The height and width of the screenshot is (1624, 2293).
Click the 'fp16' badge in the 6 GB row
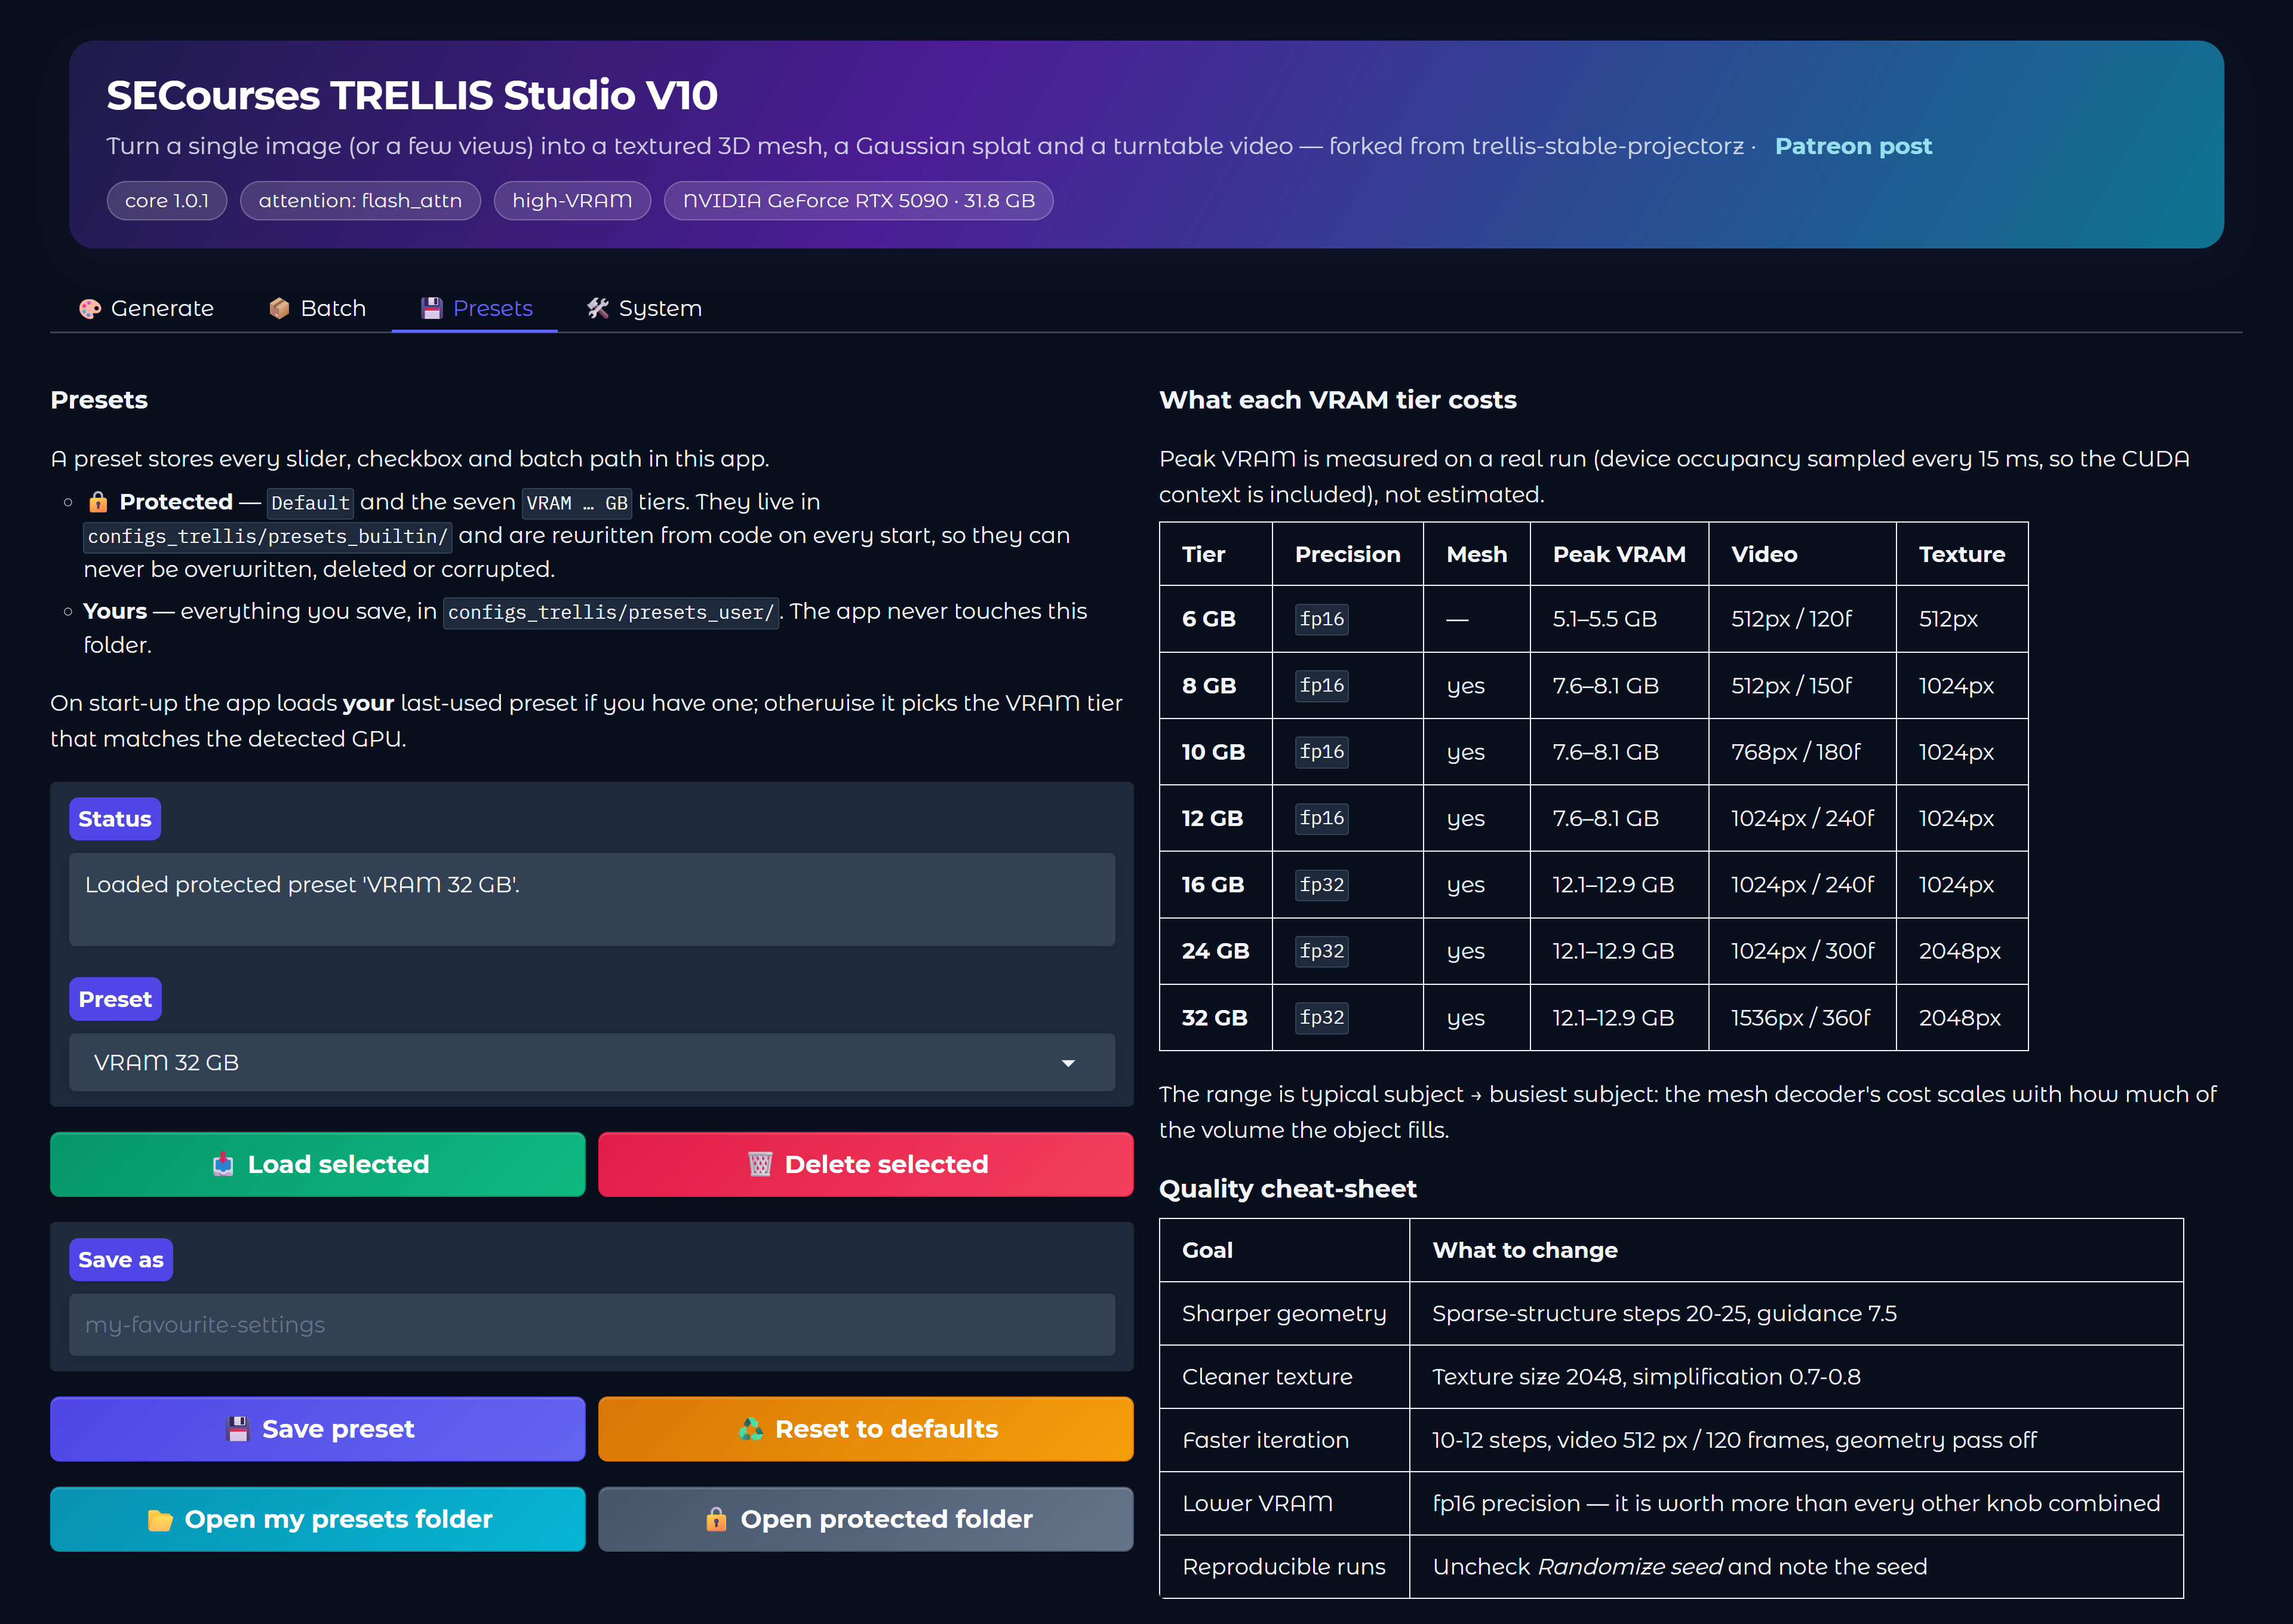click(x=1321, y=619)
